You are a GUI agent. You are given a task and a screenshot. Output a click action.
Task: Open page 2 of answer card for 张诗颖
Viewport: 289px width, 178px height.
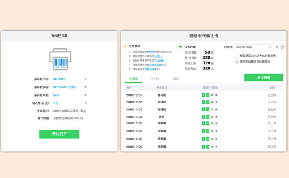tap(208, 102)
